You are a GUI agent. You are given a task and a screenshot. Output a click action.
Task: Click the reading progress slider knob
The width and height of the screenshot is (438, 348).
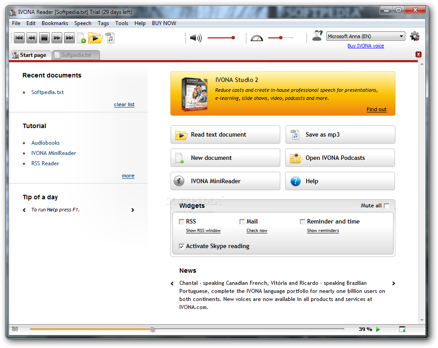click(152, 329)
